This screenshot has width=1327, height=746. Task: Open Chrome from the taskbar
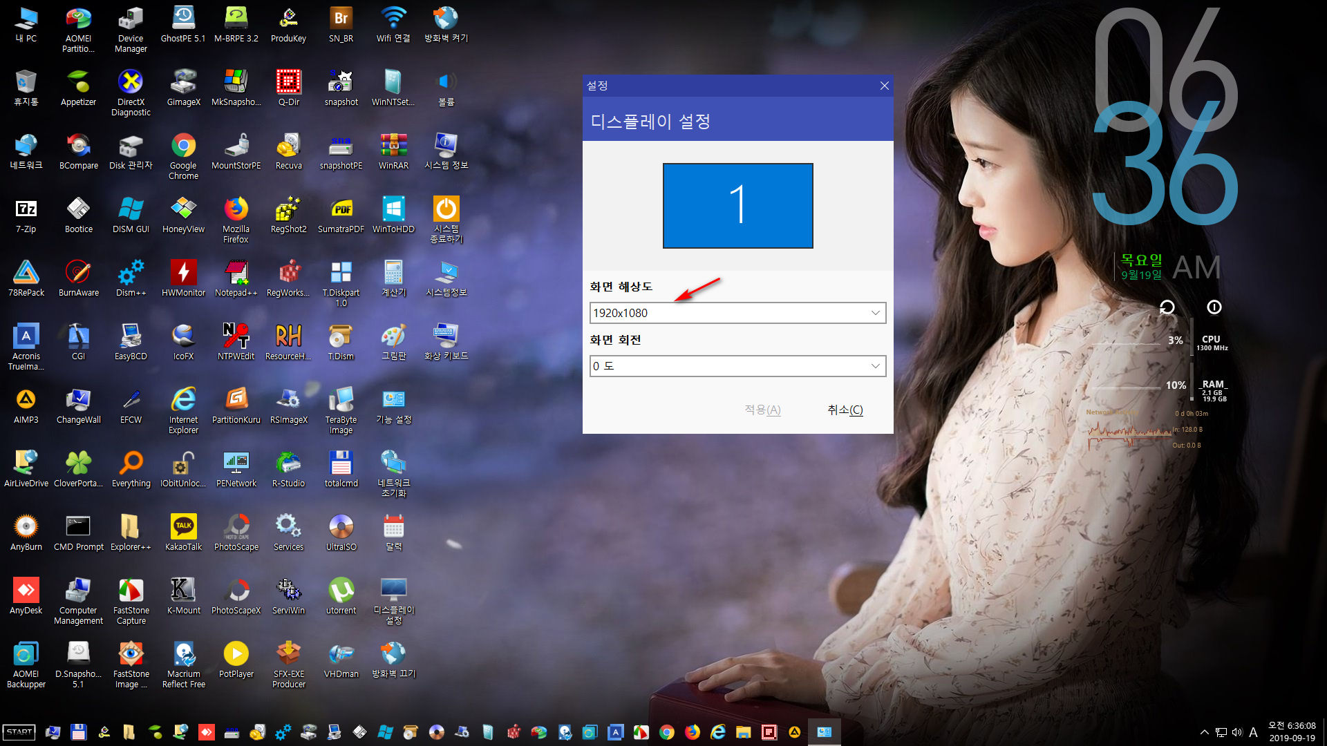point(666,732)
